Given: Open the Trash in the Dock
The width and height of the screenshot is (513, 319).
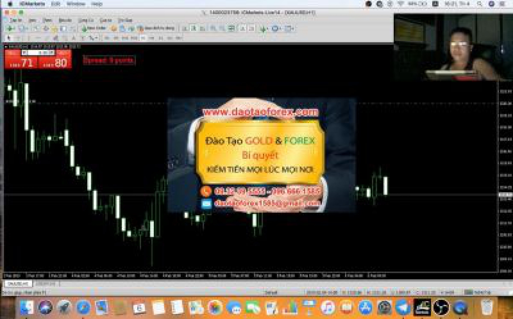Looking at the screenshot, I should [x=486, y=307].
